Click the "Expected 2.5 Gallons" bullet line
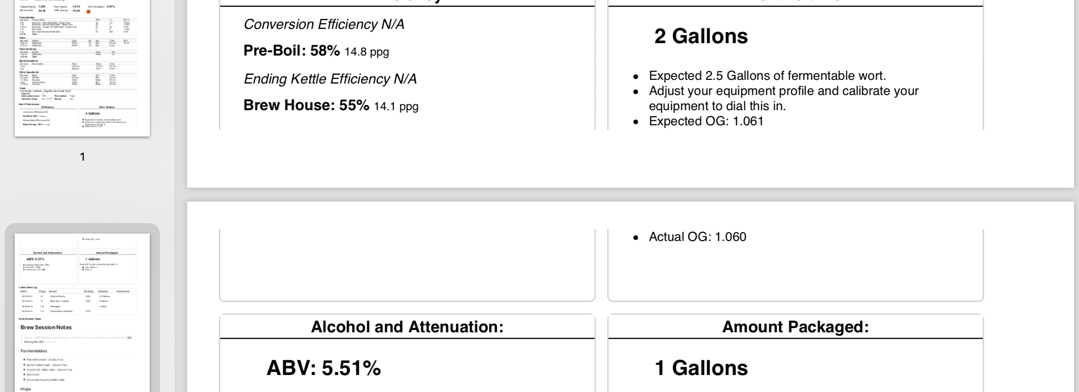The image size is (1079, 392). (767, 76)
